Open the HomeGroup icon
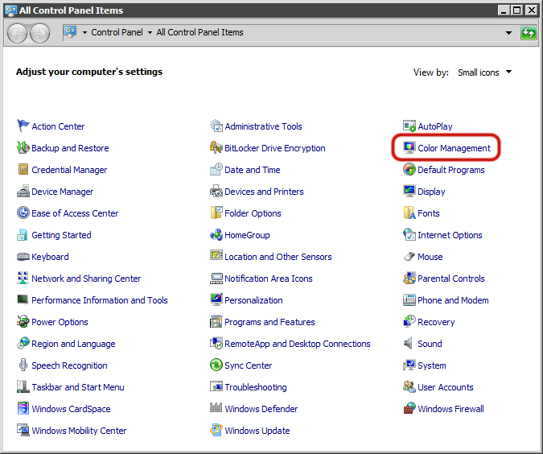This screenshot has height=454, width=543. pos(216,234)
